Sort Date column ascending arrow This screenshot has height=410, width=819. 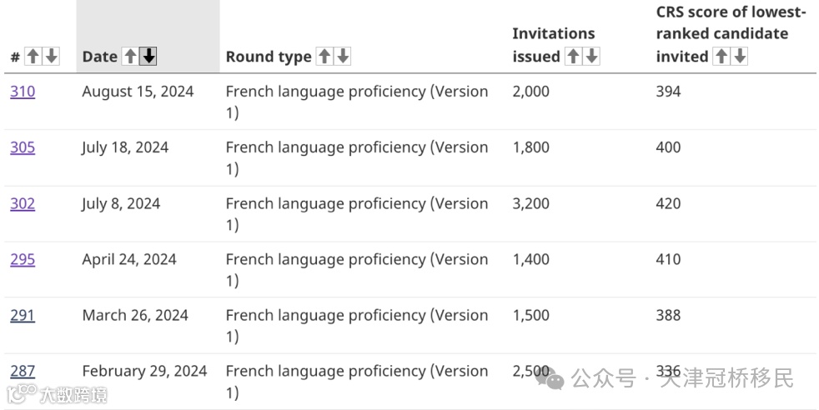pyautogui.click(x=130, y=57)
